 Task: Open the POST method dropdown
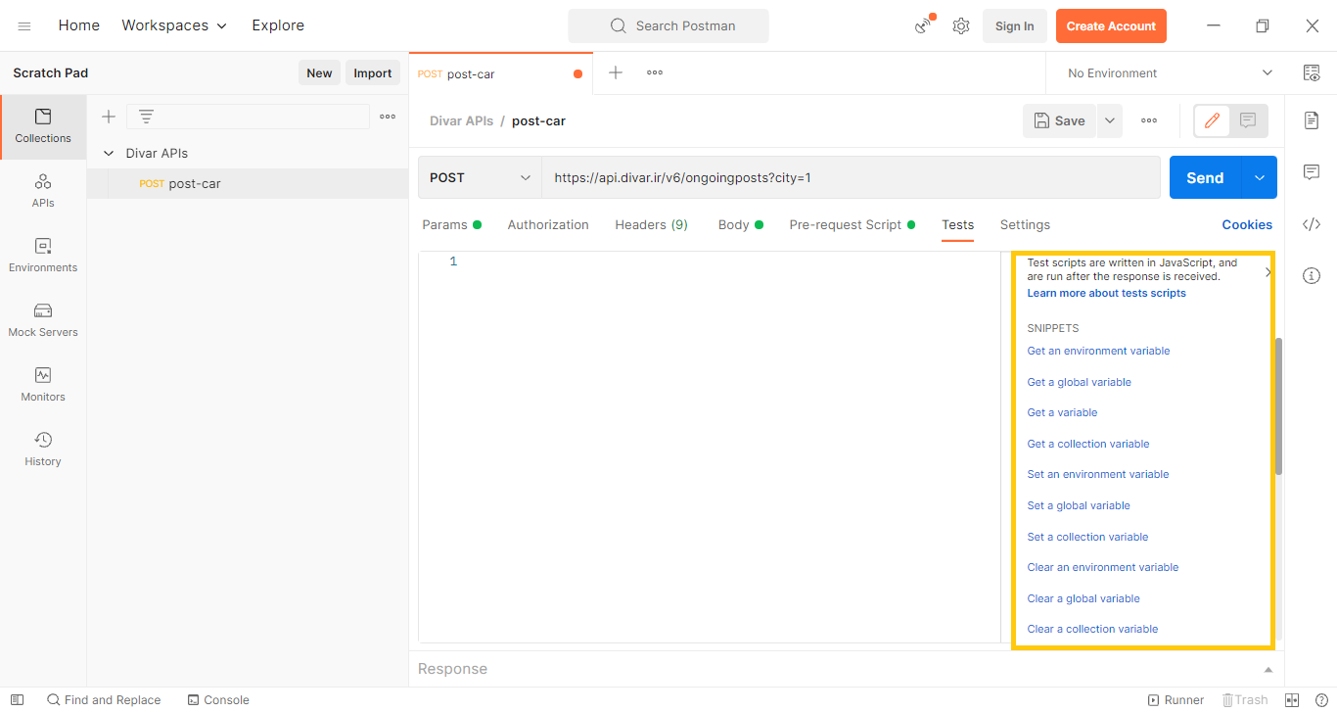pos(480,177)
